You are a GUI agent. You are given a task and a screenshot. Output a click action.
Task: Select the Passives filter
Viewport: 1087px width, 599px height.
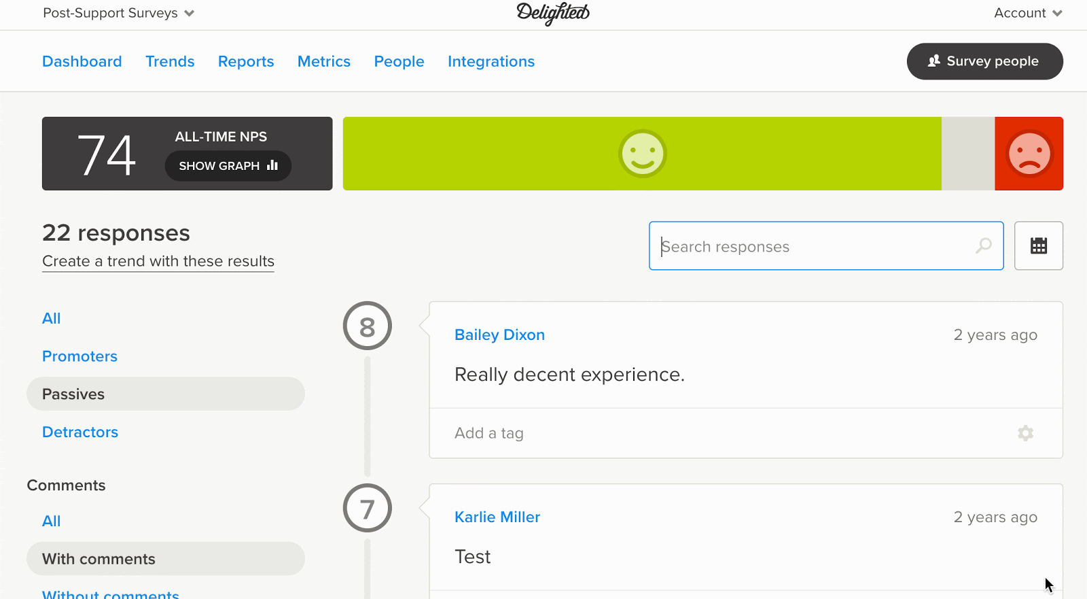pos(166,394)
